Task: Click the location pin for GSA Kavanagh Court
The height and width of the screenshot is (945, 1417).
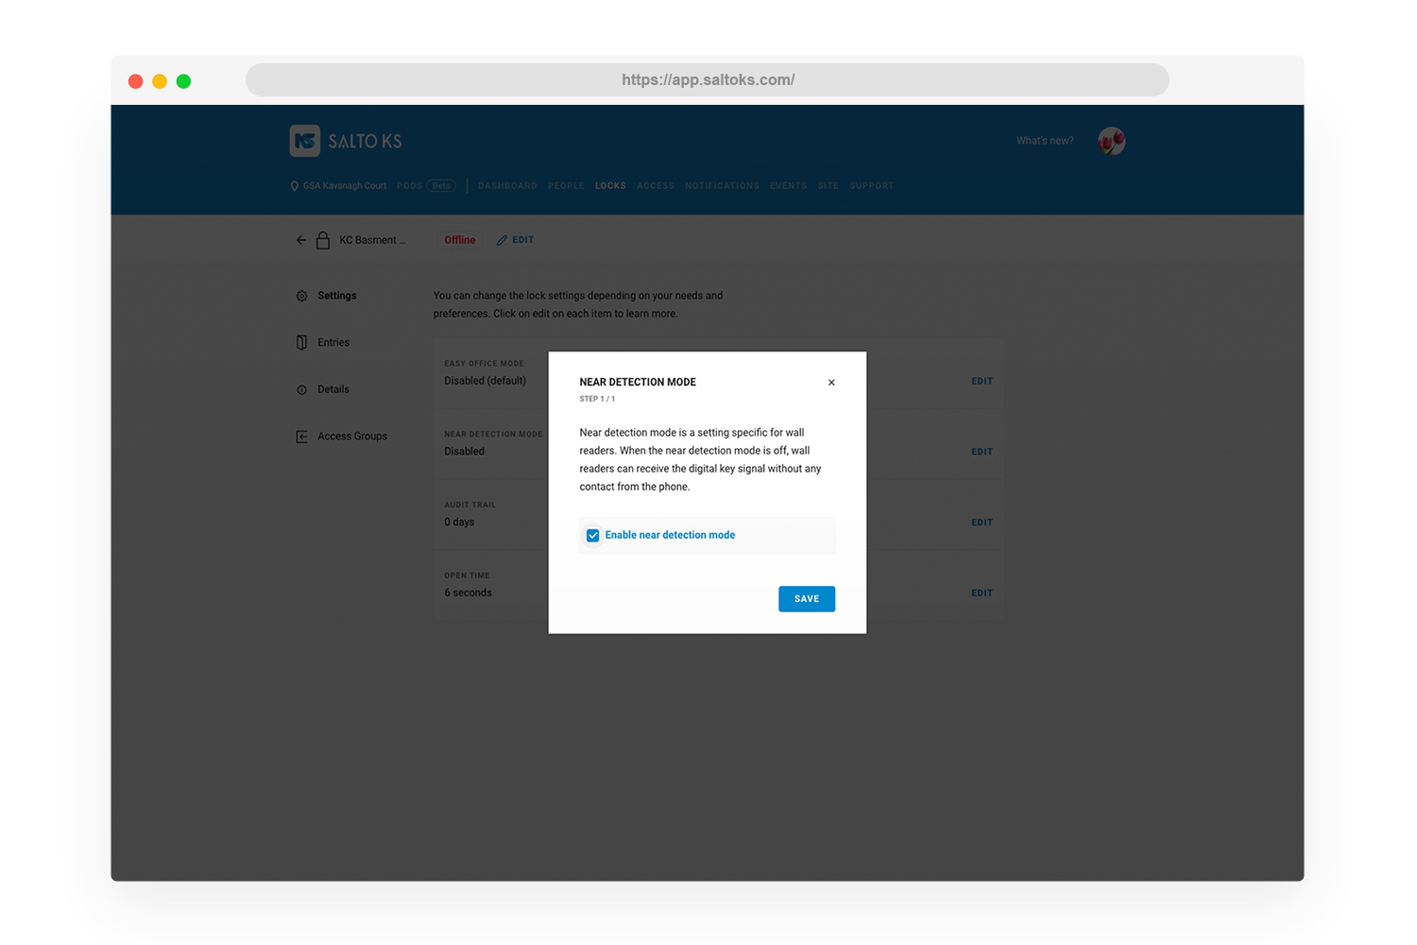Action: 294,186
